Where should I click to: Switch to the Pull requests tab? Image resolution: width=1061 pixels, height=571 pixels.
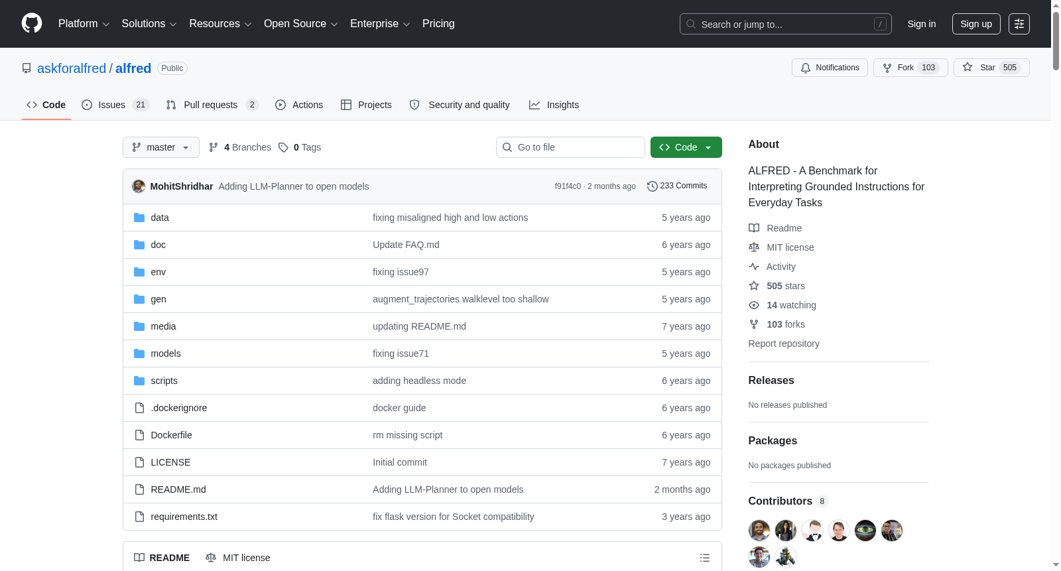tap(212, 105)
